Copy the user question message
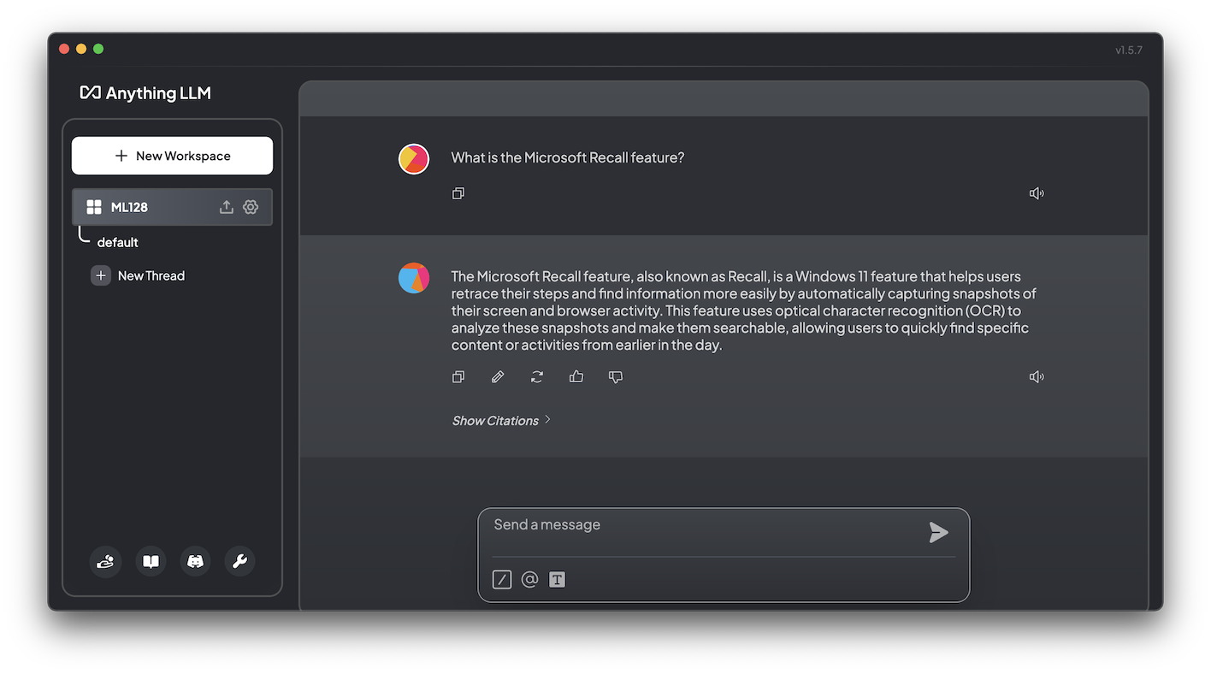Viewport: 1211px width, 674px height. point(458,193)
